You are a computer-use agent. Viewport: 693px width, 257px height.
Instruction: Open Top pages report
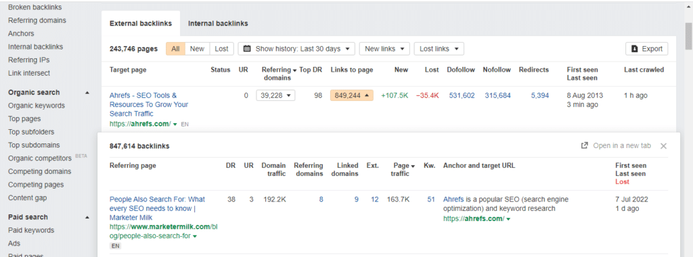(x=24, y=119)
